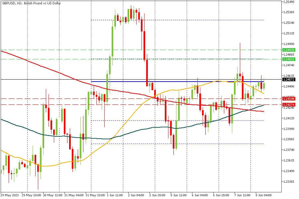Click the 1.24990 price axis value
This screenshot has height=199, width=299.
click(x=289, y=44)
